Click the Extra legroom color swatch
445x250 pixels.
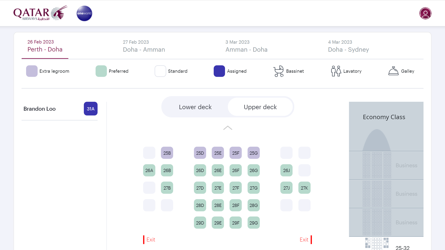pos(32,71)
